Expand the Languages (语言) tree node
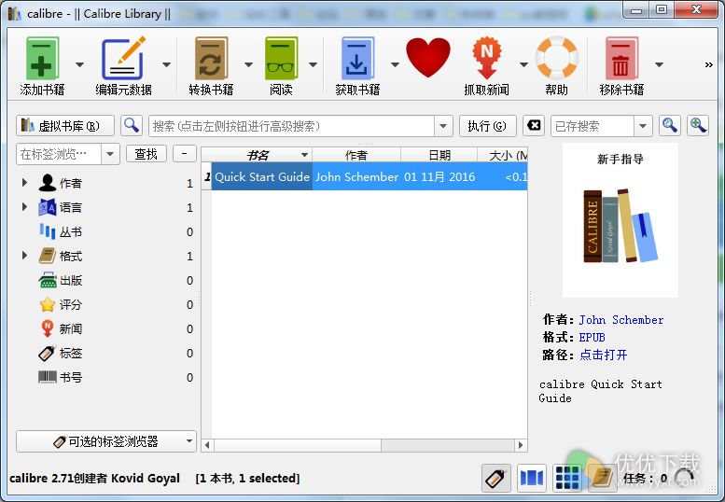Image resolution: width=725 pixels, height=502 pixels. click(x=24, y=206)
